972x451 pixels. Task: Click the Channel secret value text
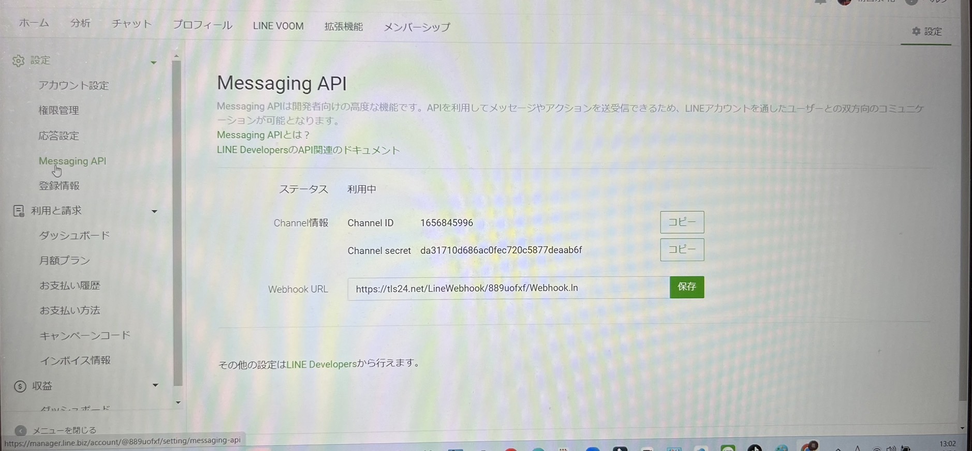pos(501,250)
